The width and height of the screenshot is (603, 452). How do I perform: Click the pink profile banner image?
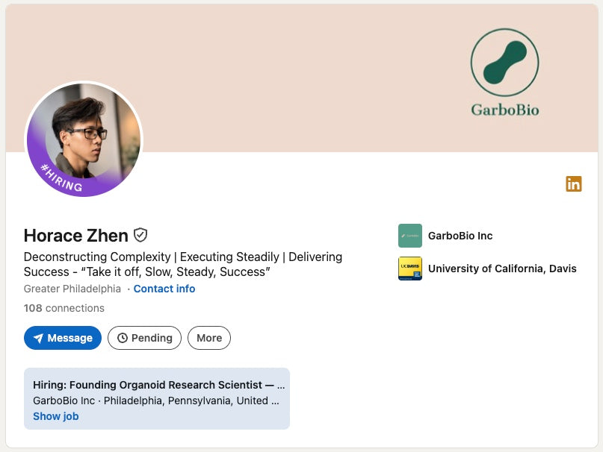(x=302, y=78)
